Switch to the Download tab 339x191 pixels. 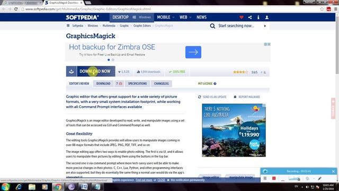point(103,84)
